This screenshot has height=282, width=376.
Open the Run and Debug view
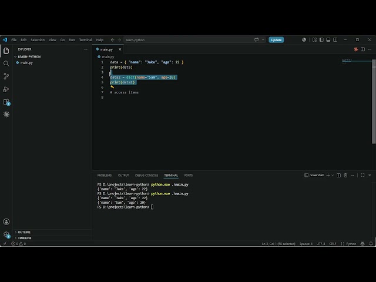coord(6,89)
